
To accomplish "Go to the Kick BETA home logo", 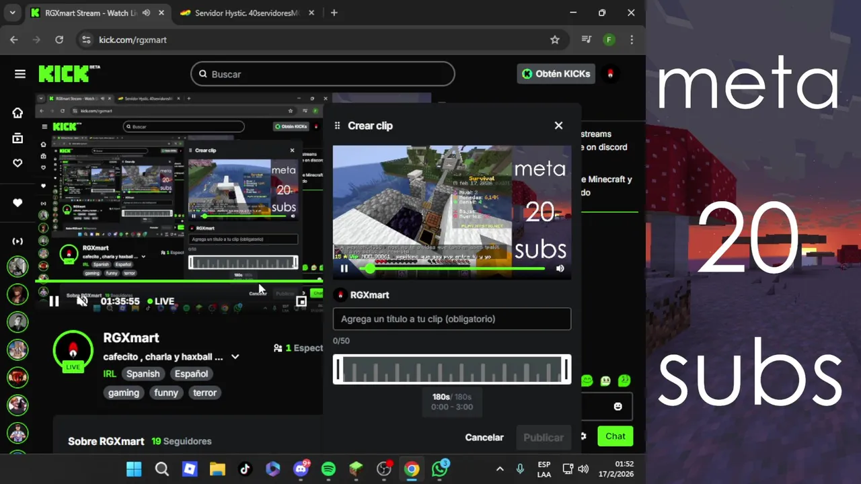I will (69, 73).
